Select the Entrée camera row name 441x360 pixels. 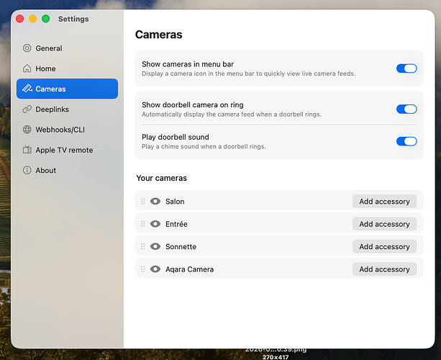(176, 224)
